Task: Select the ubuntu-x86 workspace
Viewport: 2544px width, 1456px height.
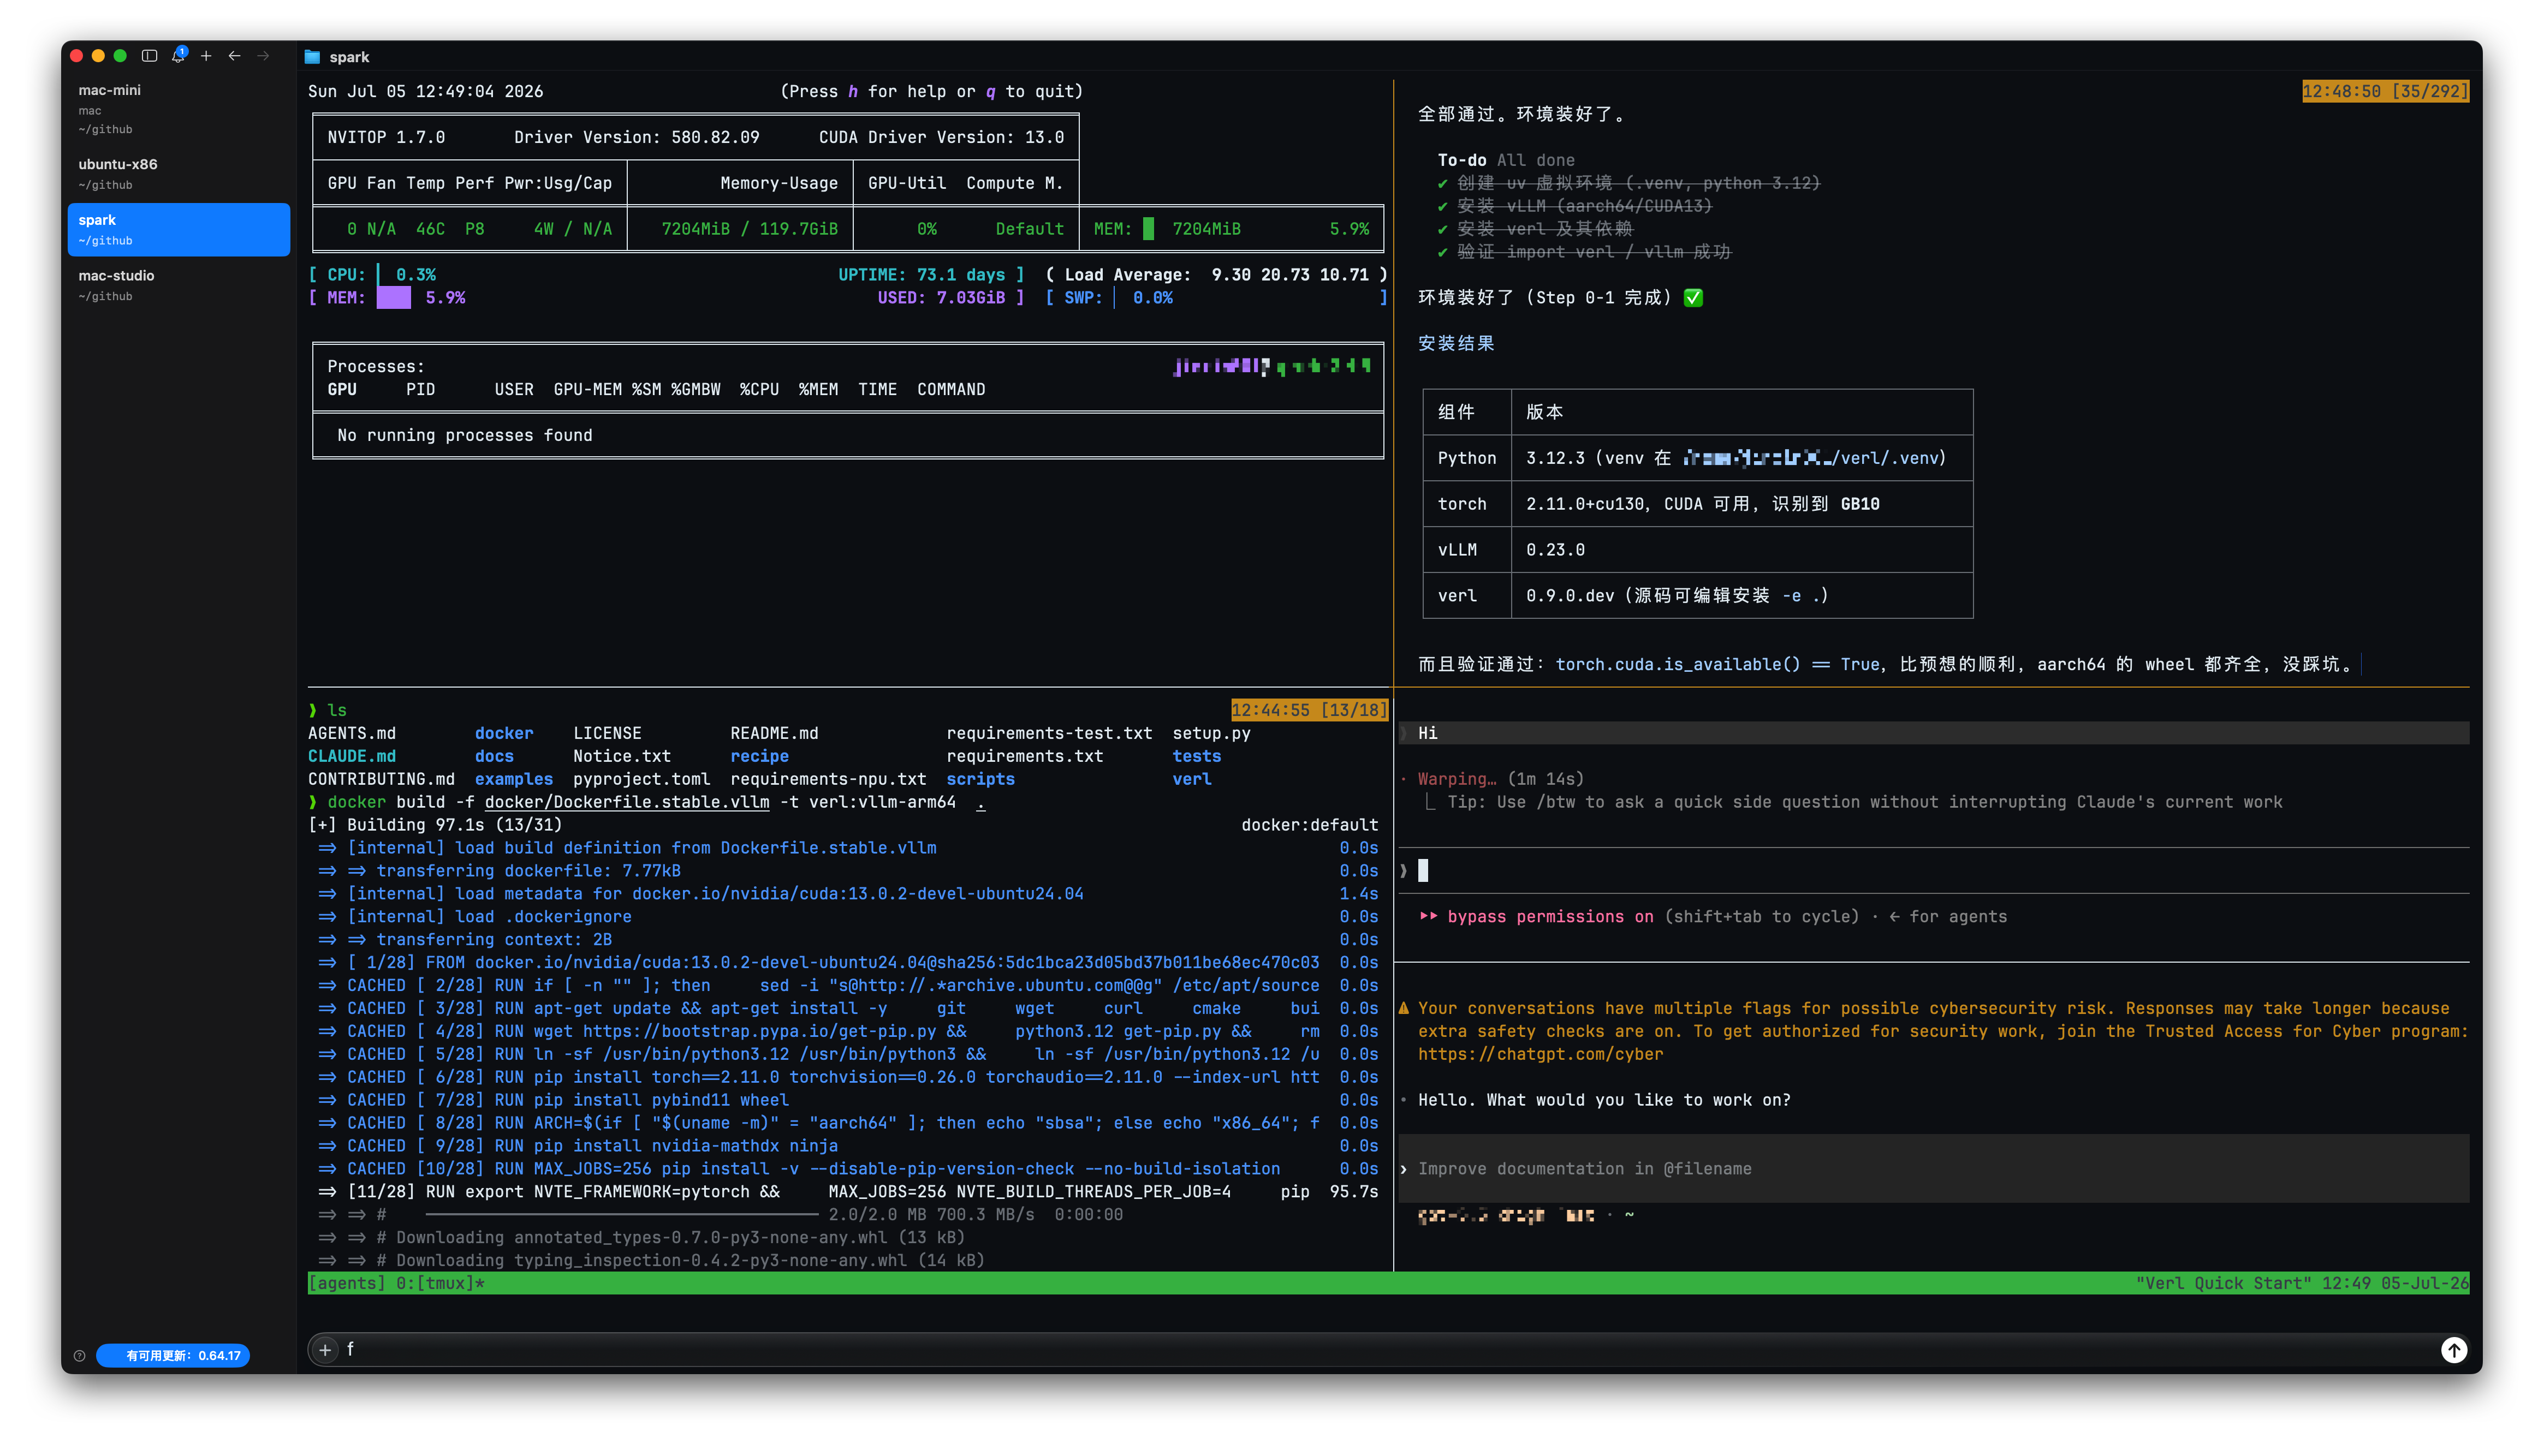Action: pyautogui.click(x=178, y=173)
